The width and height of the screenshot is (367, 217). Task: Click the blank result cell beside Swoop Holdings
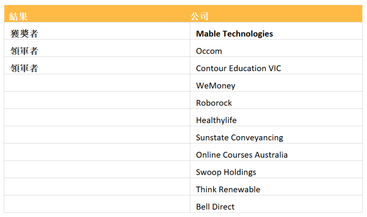click(97, 172)
